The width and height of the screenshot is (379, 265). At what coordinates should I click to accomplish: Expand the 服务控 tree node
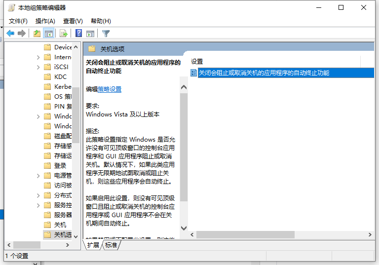coord(38,205)
